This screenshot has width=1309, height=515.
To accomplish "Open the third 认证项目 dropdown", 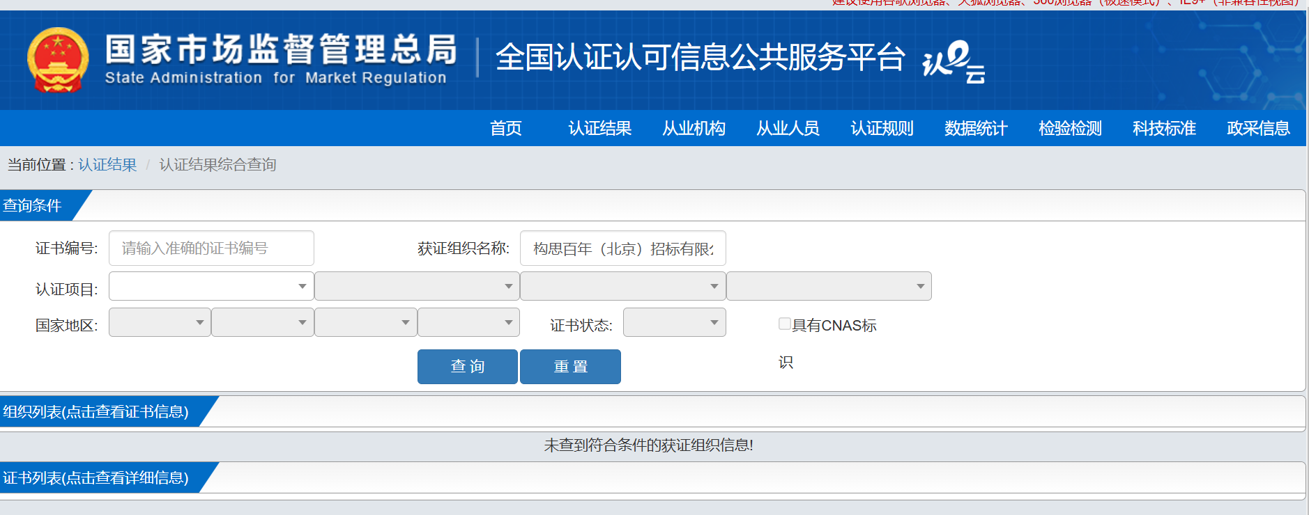I will [622, 286].
